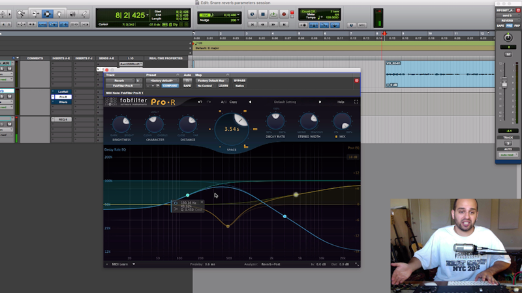The width and height of the screenshot is (522, 293).
Task: Click the Default Setting preset name in Pro-R
Action: pyautogui.click(x=285, y=102)
